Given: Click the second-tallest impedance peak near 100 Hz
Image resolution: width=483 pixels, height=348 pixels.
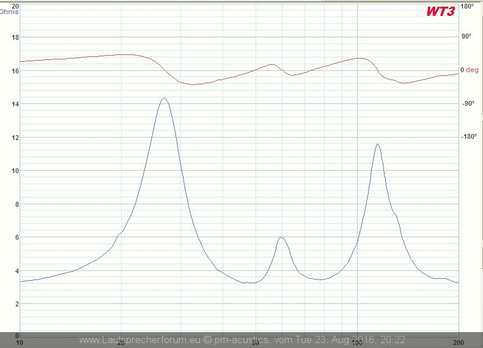Looking at the screenshot, I should [377, 145].
